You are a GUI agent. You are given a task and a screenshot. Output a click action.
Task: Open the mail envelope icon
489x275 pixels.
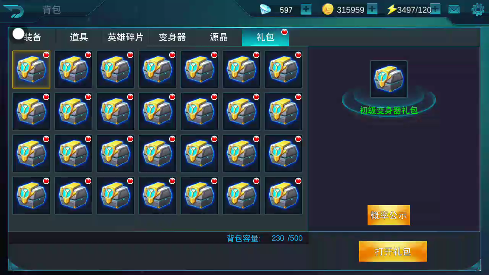tap(454, 10)
